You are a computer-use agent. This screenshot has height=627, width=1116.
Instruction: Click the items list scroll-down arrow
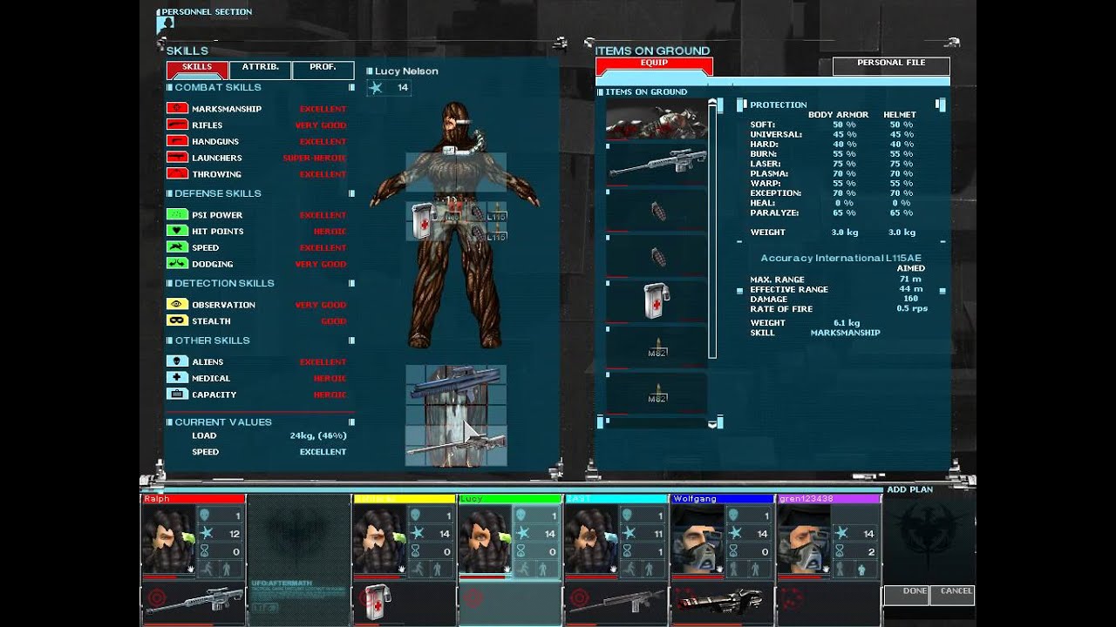712,423
